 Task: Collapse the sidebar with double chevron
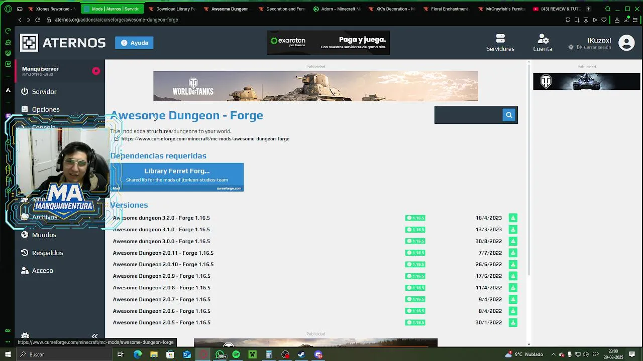point(94,336)
